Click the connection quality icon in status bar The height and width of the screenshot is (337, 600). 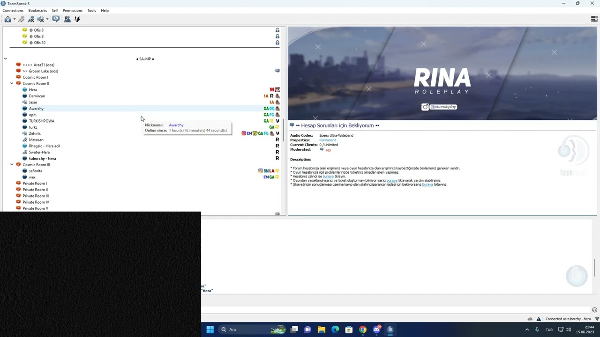[x=597, y=319]
